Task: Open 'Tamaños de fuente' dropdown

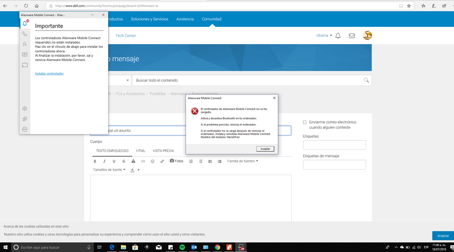Action: [x=109, y=170]
